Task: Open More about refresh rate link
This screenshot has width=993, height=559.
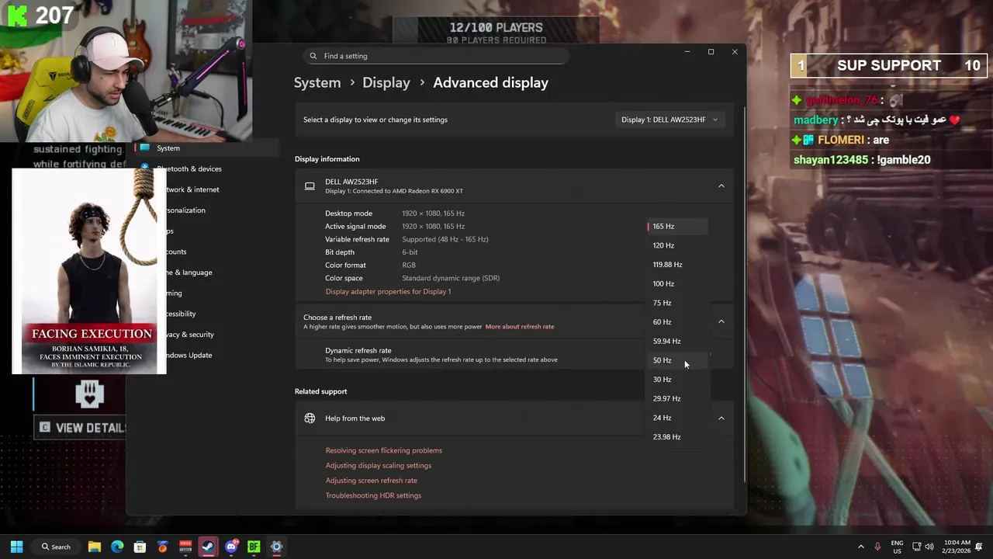Action: 520,327
